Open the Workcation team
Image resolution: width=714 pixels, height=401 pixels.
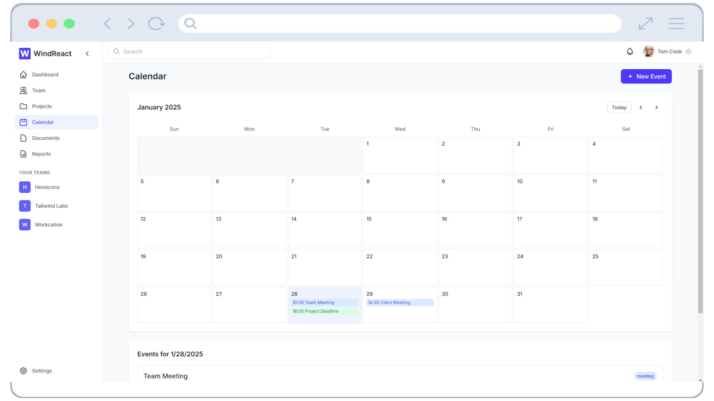coord(56,225)
